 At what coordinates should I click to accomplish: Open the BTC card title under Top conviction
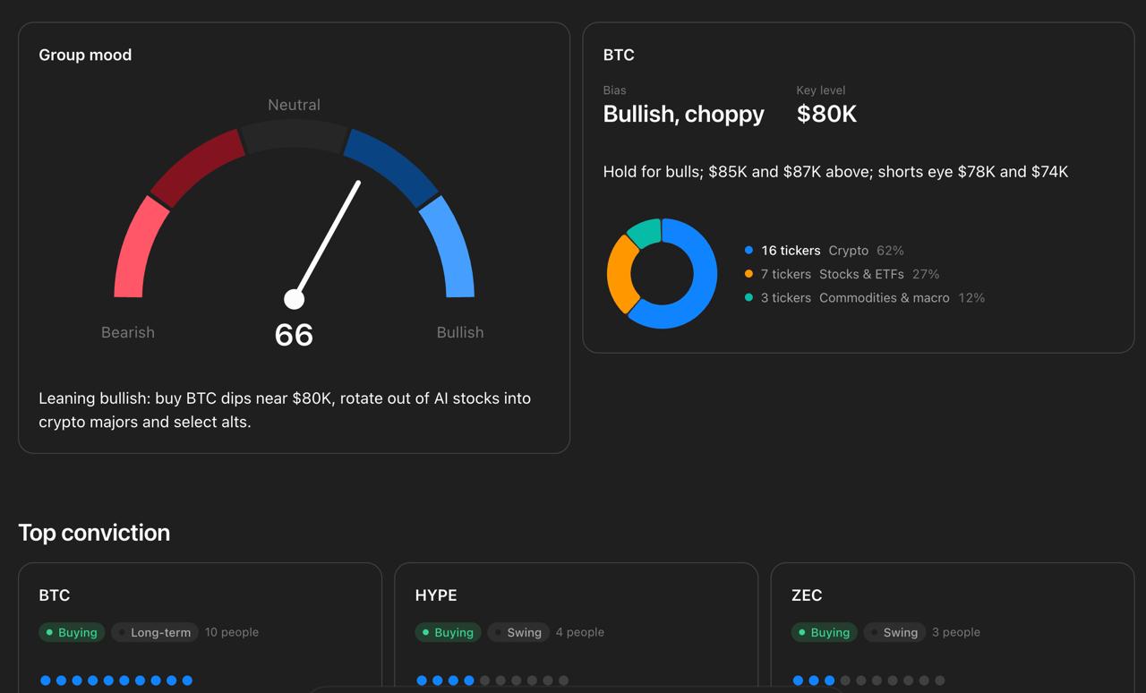(55, 595)
